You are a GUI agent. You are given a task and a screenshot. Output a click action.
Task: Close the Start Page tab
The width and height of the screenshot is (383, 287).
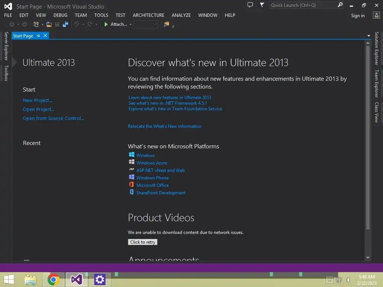(45, 36)
